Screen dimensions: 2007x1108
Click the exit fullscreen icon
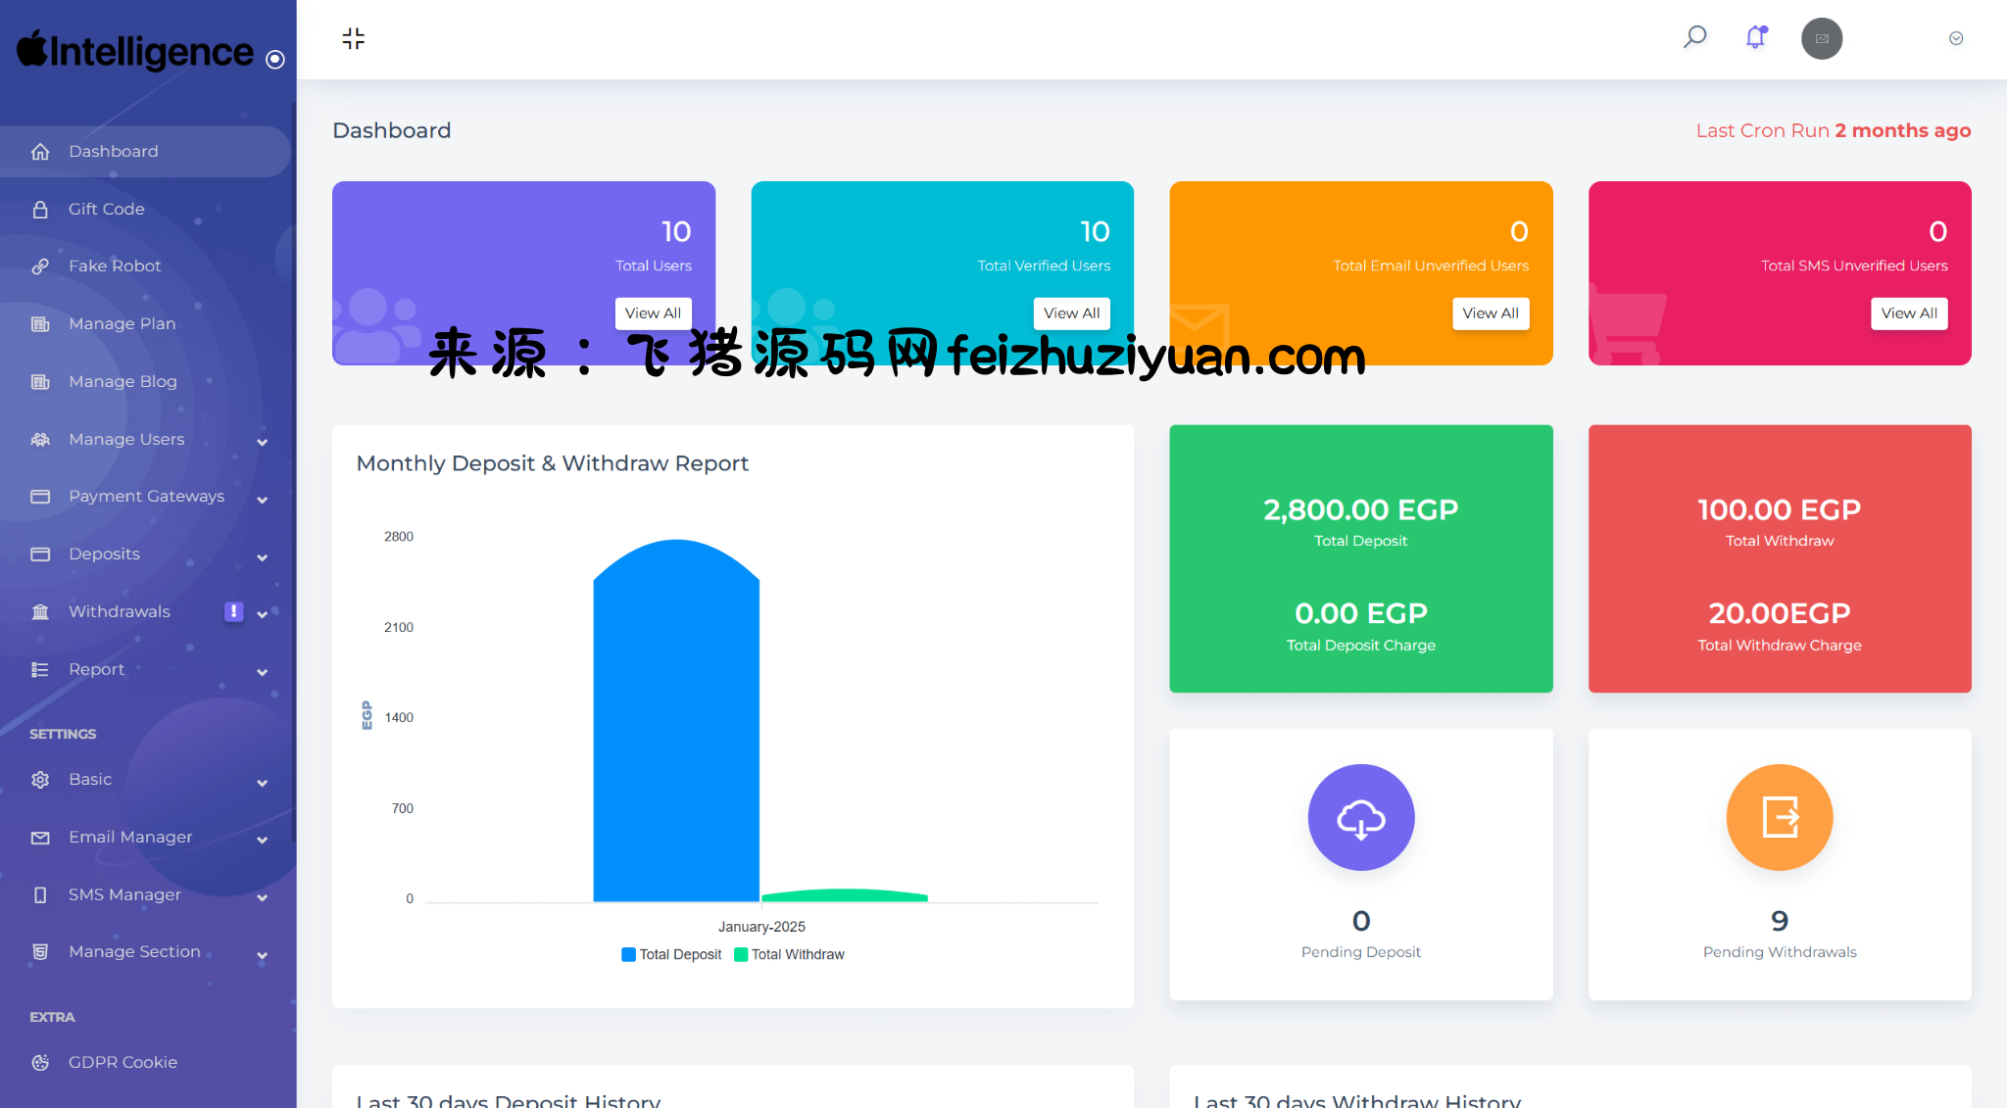click(x=353, y=38)
